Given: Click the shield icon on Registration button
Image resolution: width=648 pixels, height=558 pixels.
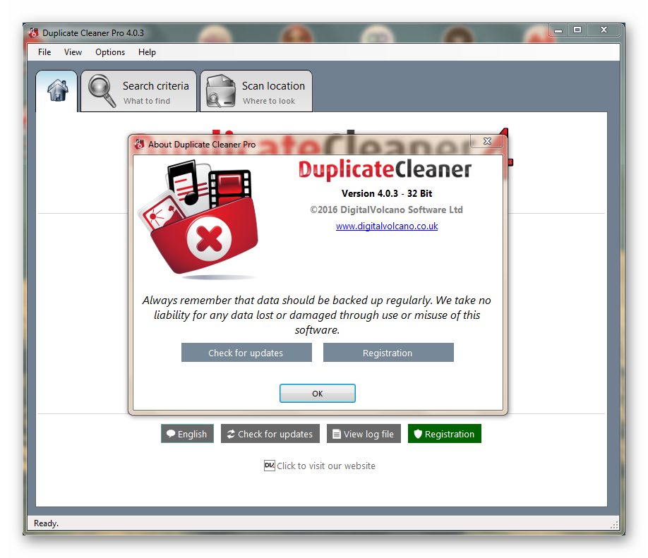Looking at the screenshot, I should (x=418, y=434).
